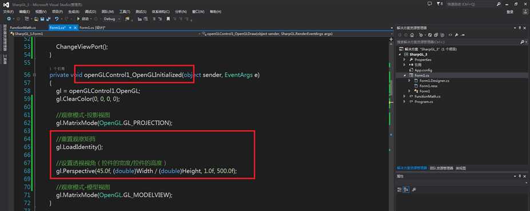Click the Properties wrench icon in Solution Explorer
The height and width of the screenshot is (211, 530).
point(456,35)
